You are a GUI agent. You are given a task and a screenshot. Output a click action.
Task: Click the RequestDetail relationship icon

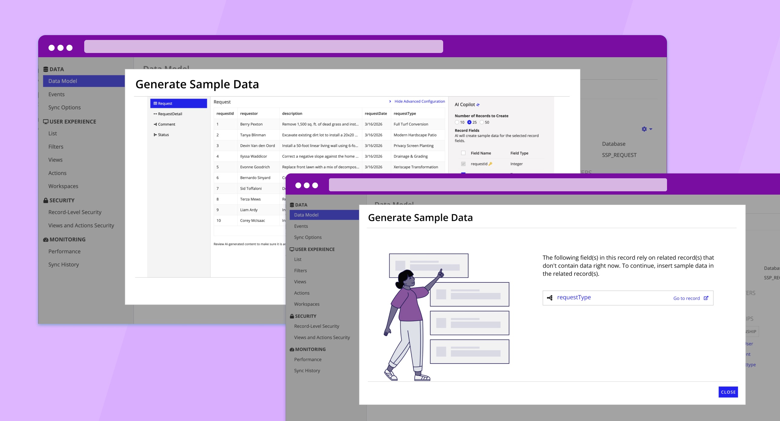pos(155,114)
